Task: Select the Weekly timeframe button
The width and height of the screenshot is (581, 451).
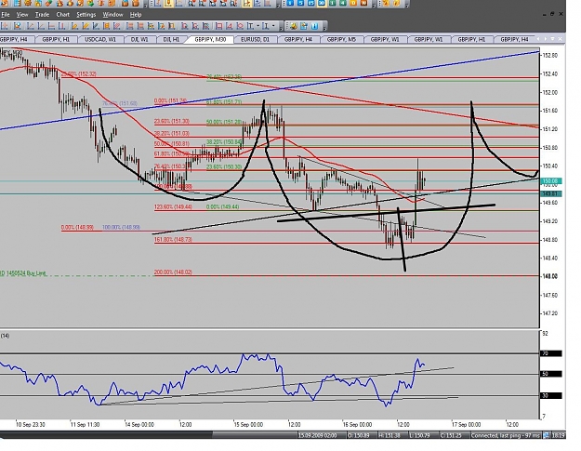Action: point(363,4)
